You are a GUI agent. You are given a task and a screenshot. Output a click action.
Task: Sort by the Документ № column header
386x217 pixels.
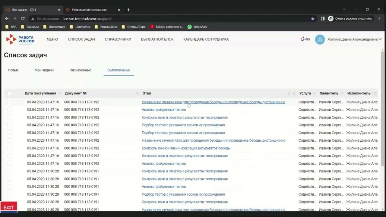point(76,93)
